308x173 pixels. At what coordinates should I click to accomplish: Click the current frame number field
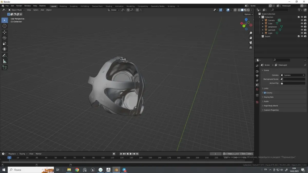(x=216, y=154)
